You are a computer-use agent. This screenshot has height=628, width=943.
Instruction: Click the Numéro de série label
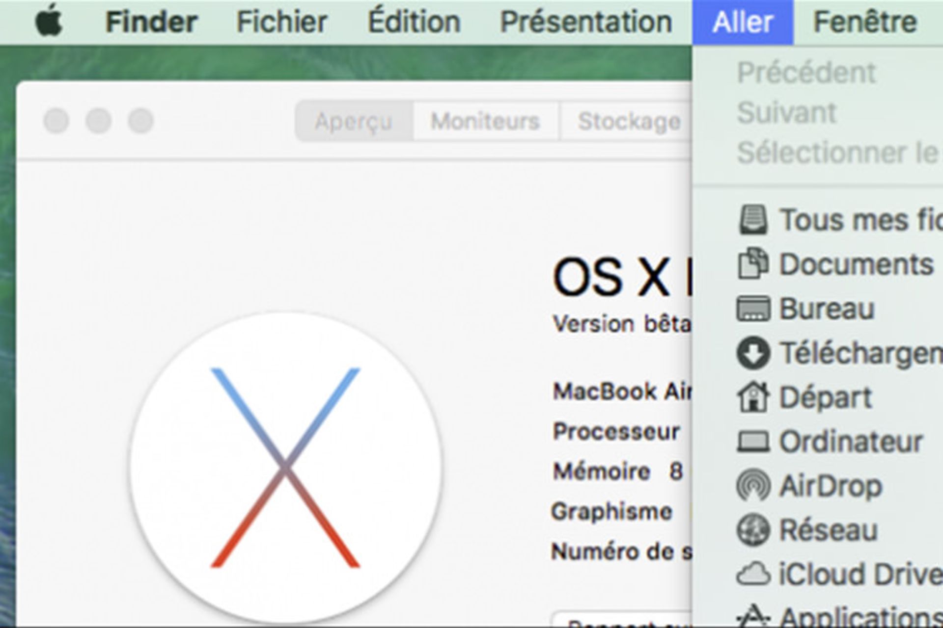[622, 551]
